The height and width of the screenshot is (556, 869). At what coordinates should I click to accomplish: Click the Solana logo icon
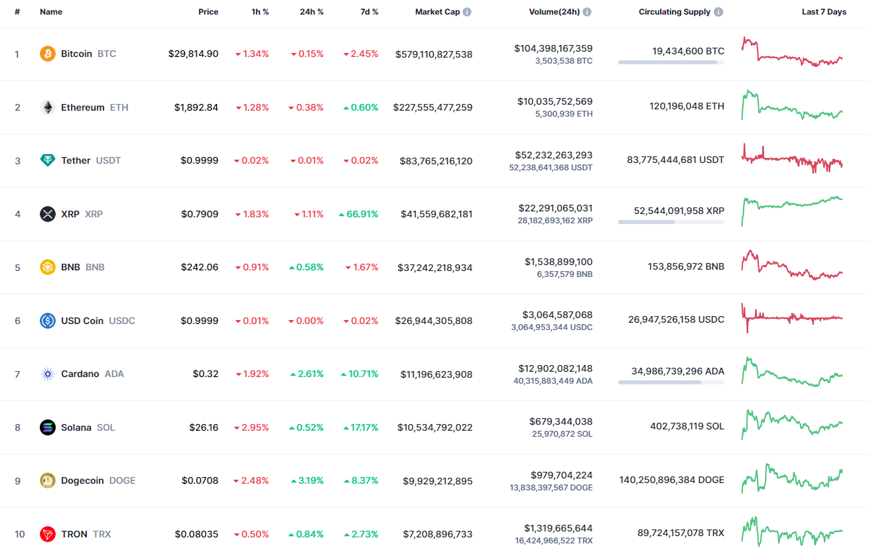coord(47,427)
